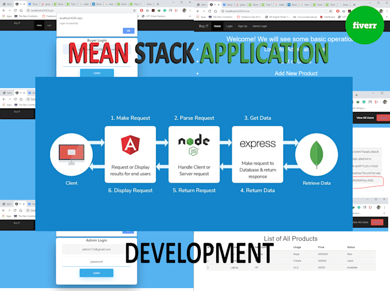Screen dimensions: 390x291
Task: Open new tab in top-left browser window
Action: pos(158,4)
